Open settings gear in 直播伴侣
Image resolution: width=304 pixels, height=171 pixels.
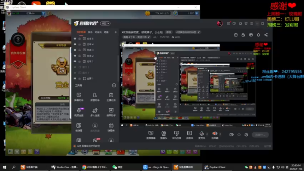point(246,135)
